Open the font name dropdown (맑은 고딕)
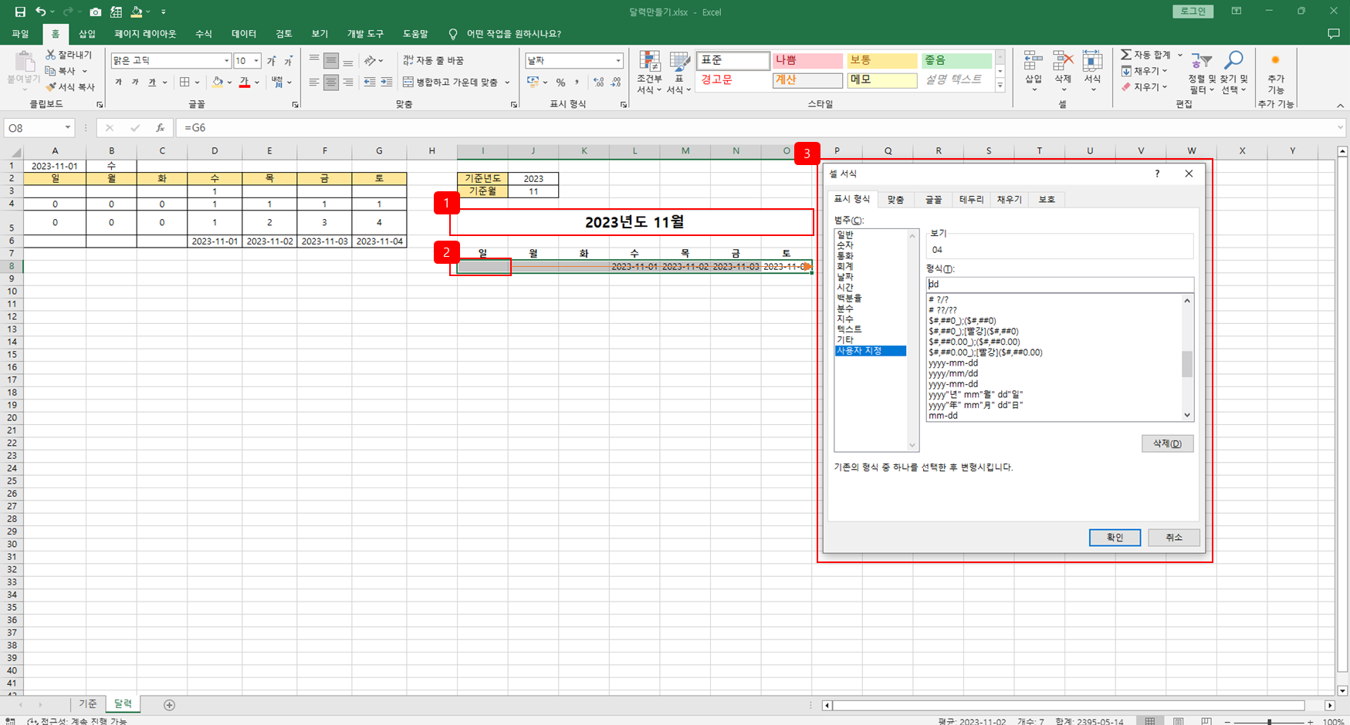The width and height of the screenshot is (1350, 725). coord(226,60)
